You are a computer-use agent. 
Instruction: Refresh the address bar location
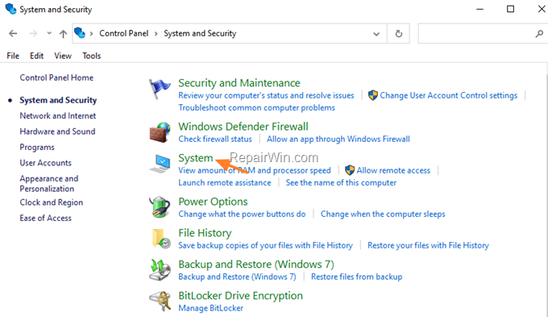(x=398, y=34)
